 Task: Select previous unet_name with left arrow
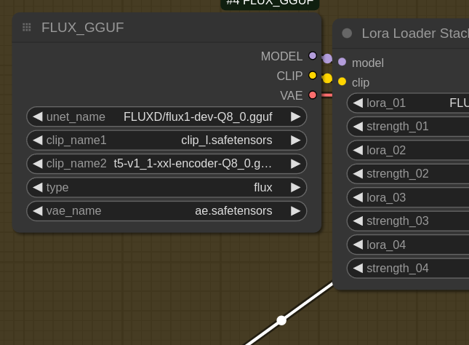[x=38, y=116]
